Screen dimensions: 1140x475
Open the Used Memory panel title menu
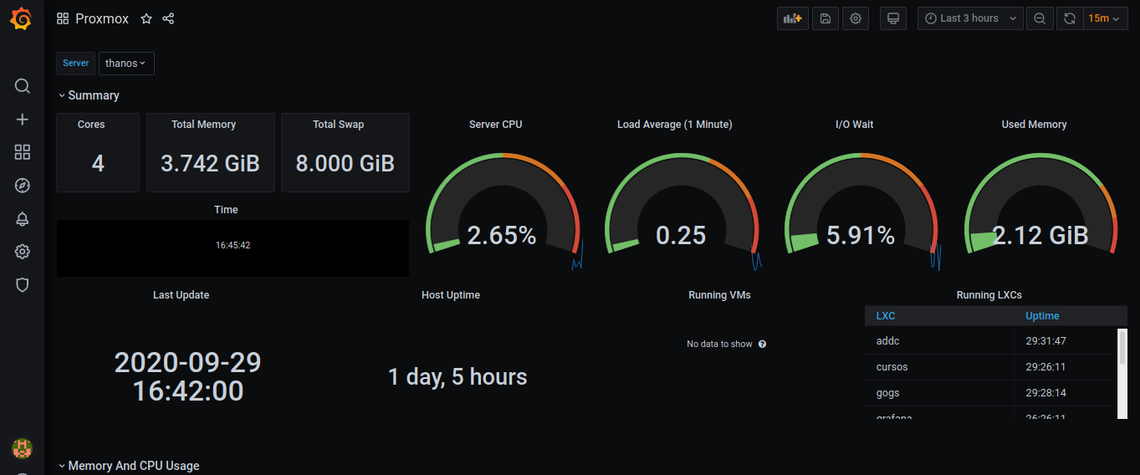click(x=1035, y=125)
